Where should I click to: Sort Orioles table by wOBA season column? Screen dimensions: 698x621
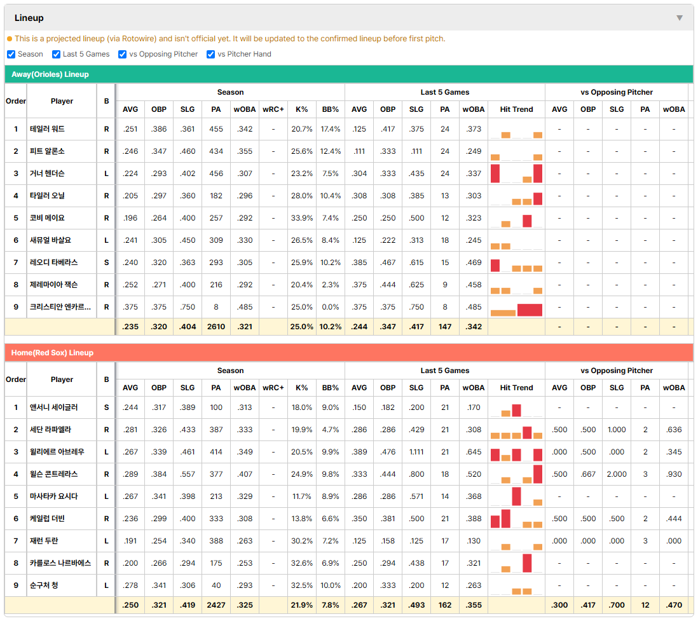[244, 109]
